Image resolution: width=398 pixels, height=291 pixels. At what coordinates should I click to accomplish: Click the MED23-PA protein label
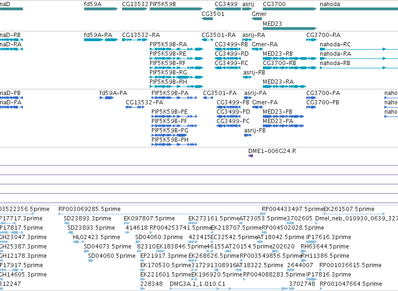(x=278, y=121)
